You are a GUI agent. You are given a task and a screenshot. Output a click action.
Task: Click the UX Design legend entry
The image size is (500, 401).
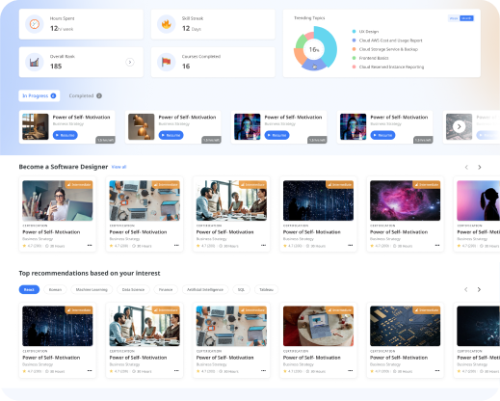pyautogui.click(x=365, y=32)
